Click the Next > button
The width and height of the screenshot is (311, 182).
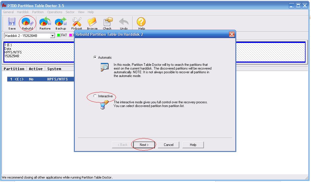[x=144, y=145]
